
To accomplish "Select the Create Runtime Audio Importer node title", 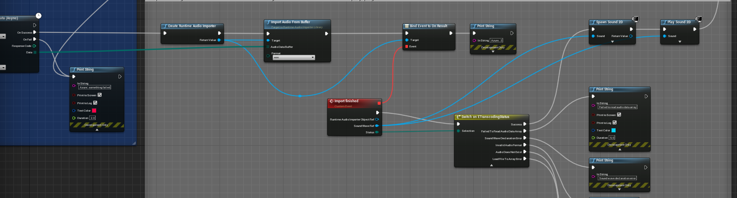I will click(x=192, y=26).
